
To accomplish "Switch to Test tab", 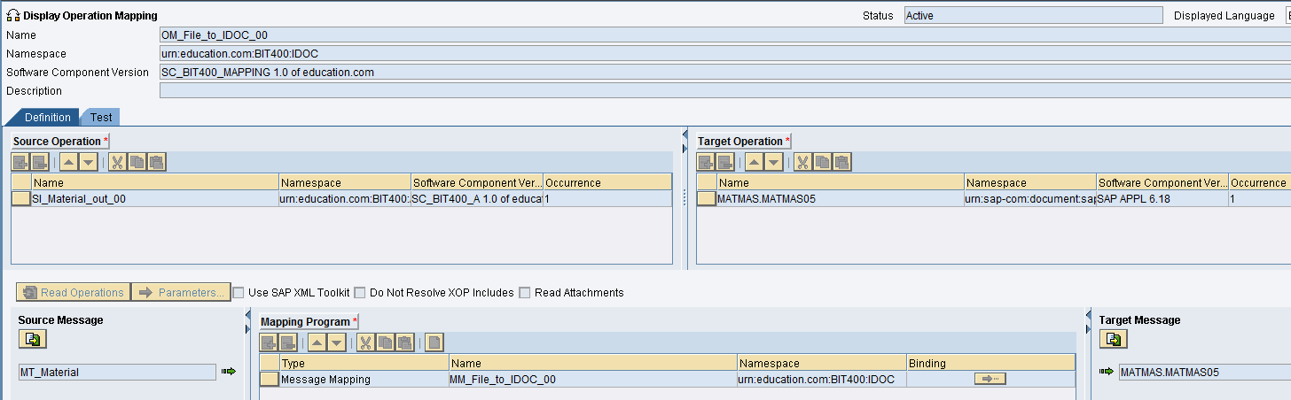I will [101, 118].
